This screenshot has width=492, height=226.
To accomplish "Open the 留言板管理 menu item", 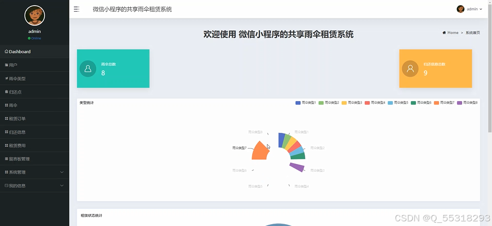I will [x=34, y=159].
